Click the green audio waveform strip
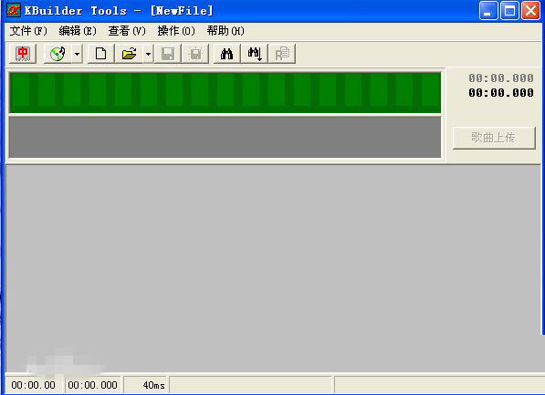545x395 pixels. point(225,92)
